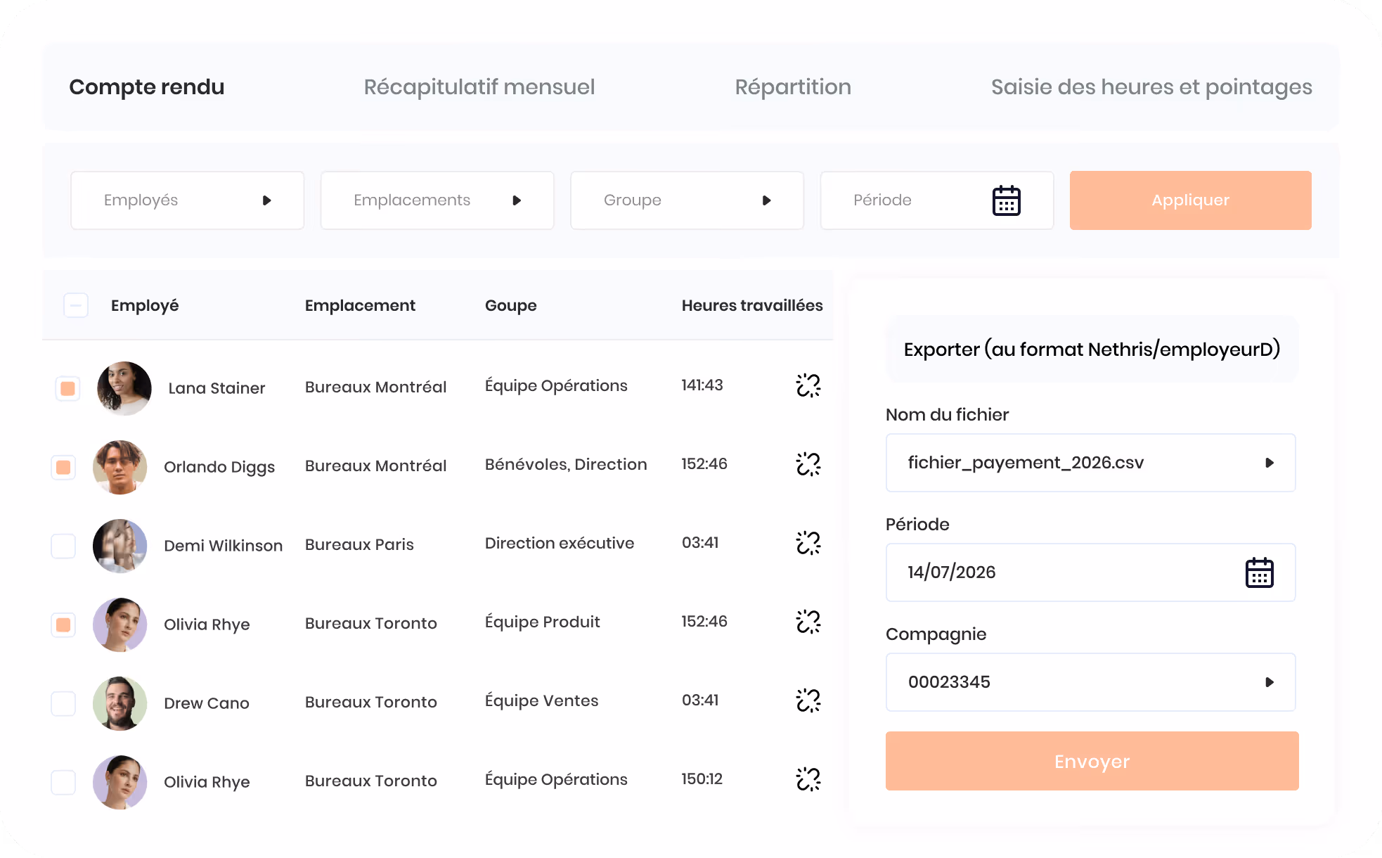This screenshot has width=1382, height=858.
Task: Click the sync icon in Orlando Diggs' row
Action: (x=808, y=464)
